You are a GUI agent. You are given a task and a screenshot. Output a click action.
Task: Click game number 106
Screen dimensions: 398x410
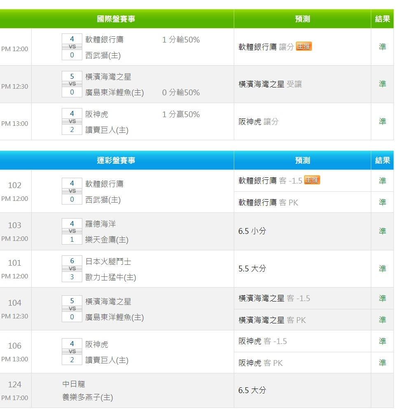(x=15, y=346)
